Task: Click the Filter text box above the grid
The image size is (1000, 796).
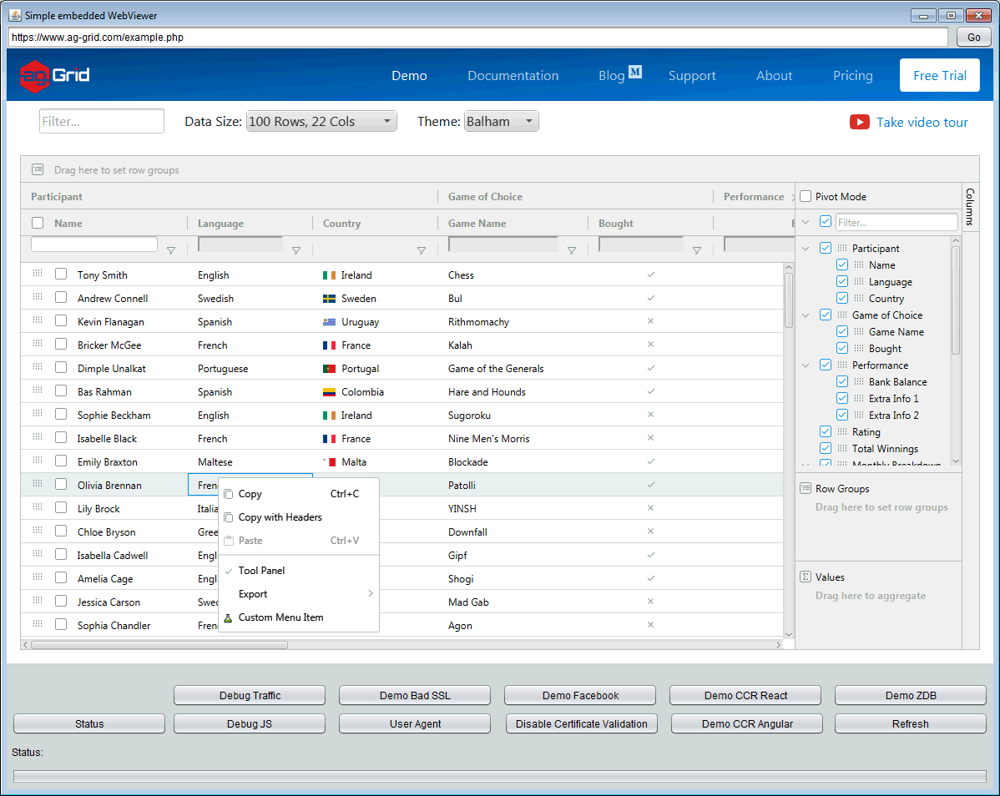Action: [102, 122]
